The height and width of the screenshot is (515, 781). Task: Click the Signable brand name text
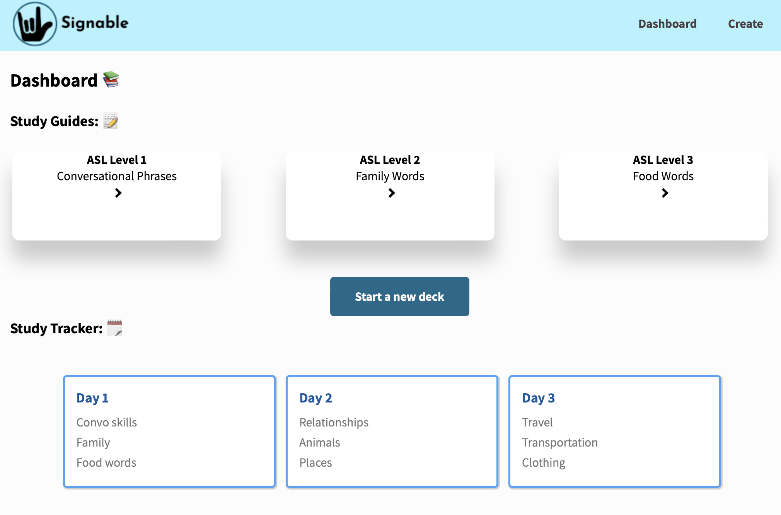95,23
